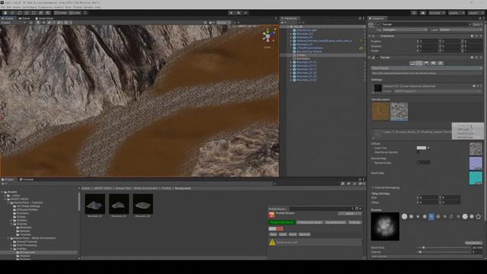The height and width of the screenshot is (274, 487).
Task: Select the highlighted blue brush icon
Action: tap(431, 216)
